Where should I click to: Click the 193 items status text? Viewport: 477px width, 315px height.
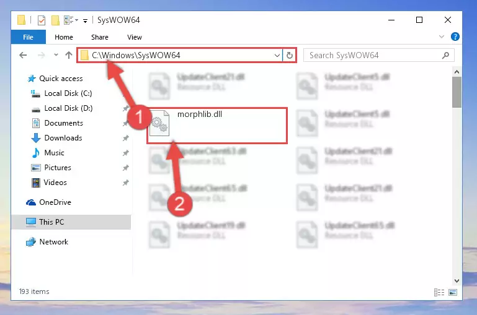34,291
